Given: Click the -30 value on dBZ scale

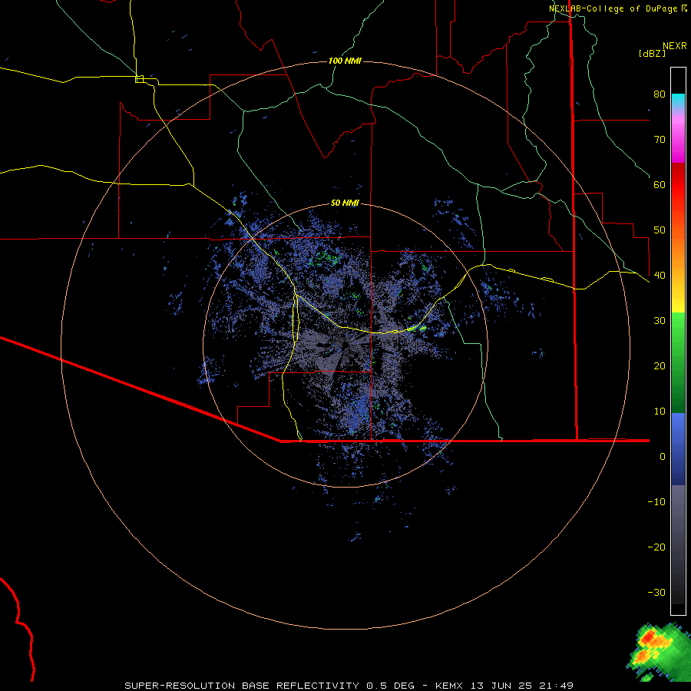Looking at the screenshot, I should pos(656,592).
